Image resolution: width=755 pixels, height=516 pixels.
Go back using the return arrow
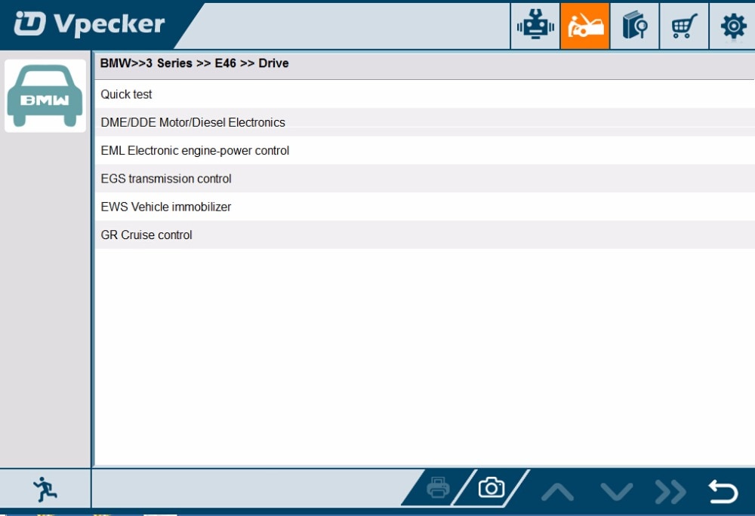click(x=723, y=492)
